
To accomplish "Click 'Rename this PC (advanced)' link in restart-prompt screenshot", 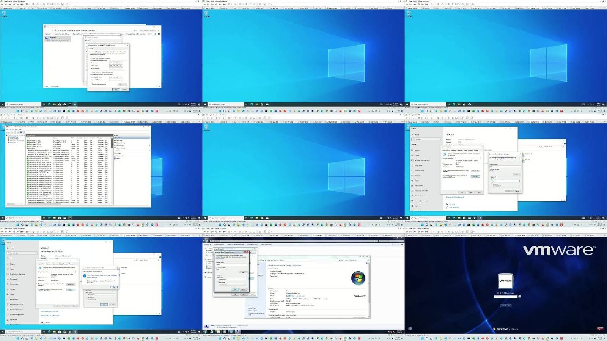I will click(50, 316).
